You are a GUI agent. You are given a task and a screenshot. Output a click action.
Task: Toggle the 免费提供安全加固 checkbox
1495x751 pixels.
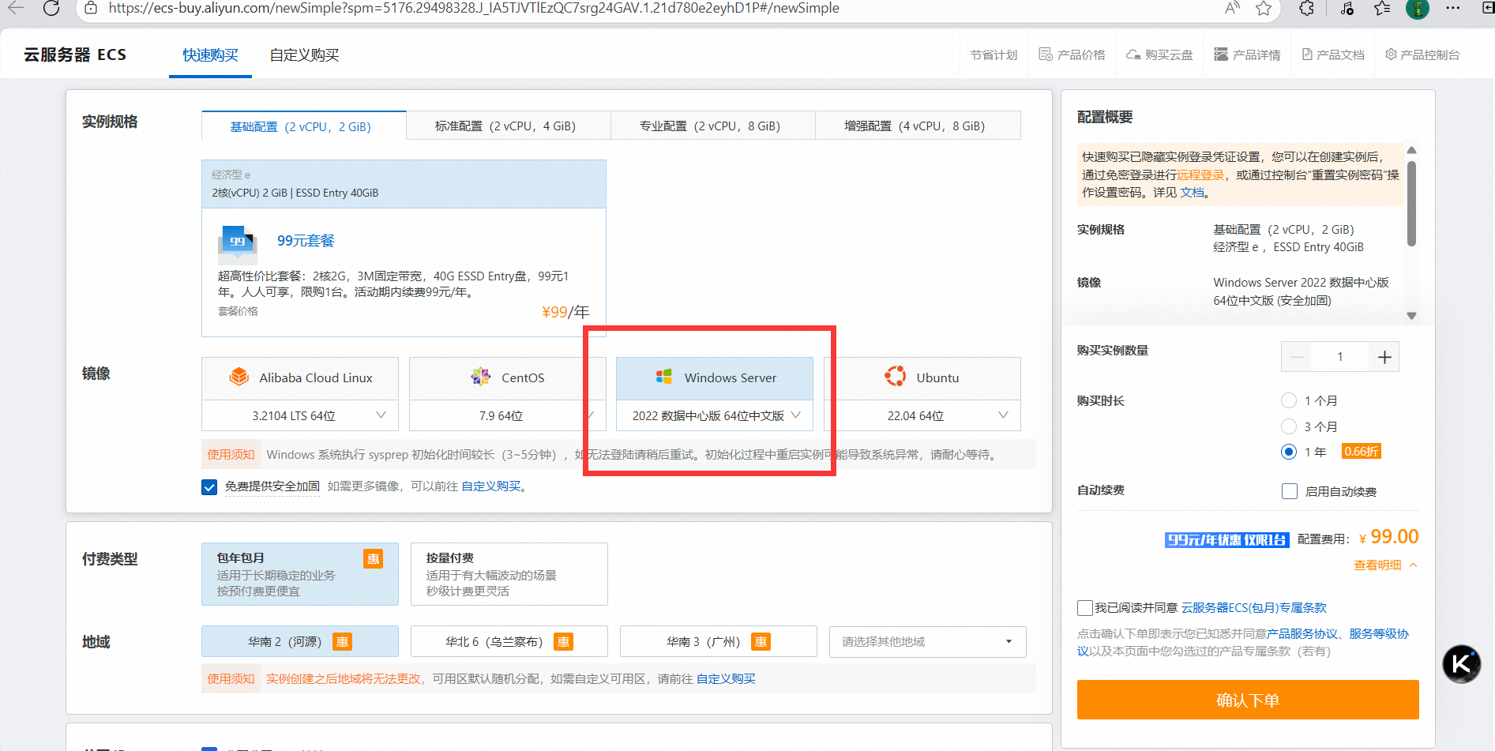coord(209,486)
